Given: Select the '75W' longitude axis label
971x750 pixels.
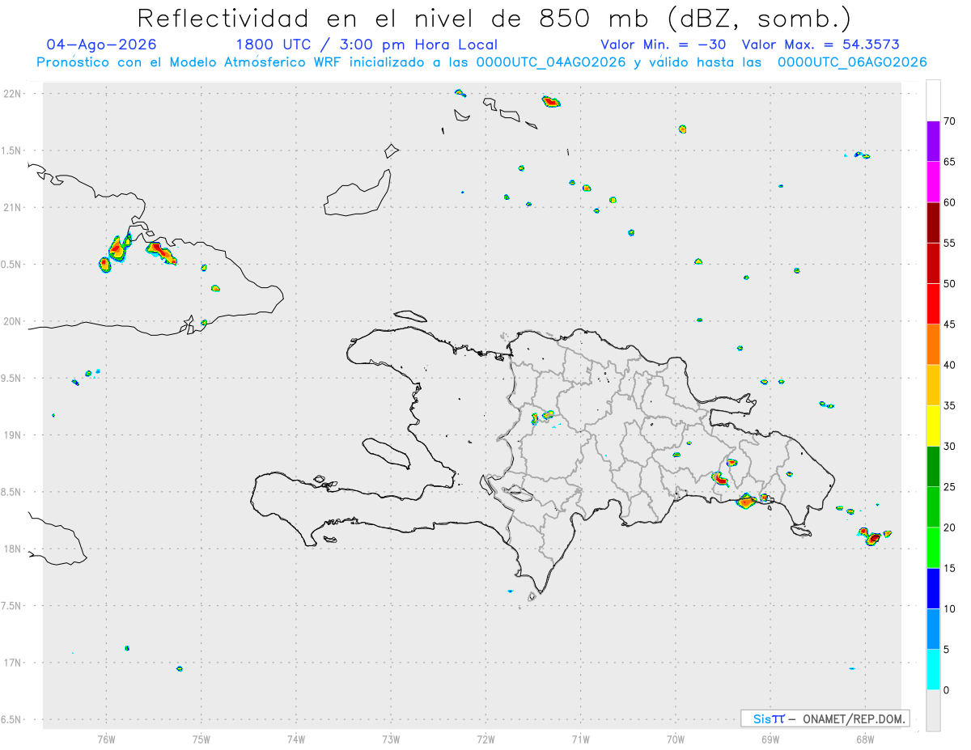Looking at the screenshot, I should pyautogui.click(x=201, y=739).
